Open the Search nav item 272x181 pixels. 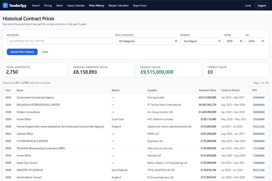[x=36, y=5]
